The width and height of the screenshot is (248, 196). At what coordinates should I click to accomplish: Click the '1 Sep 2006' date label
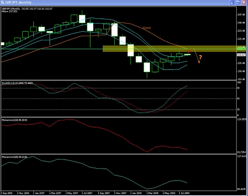7,193
